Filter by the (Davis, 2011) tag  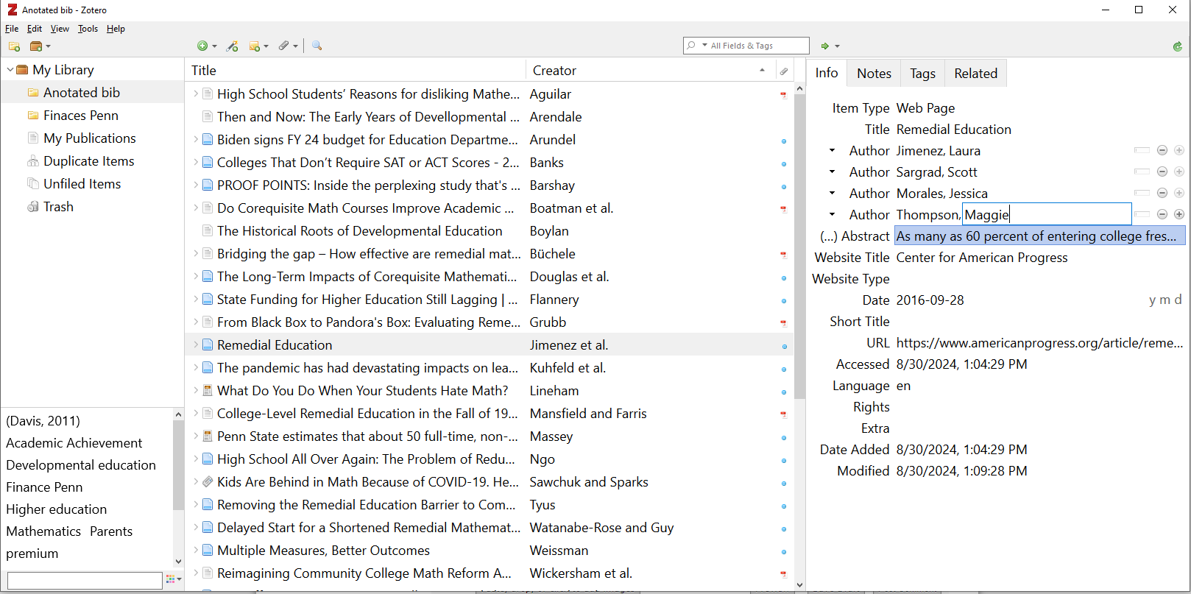click(x=43, y=421)
